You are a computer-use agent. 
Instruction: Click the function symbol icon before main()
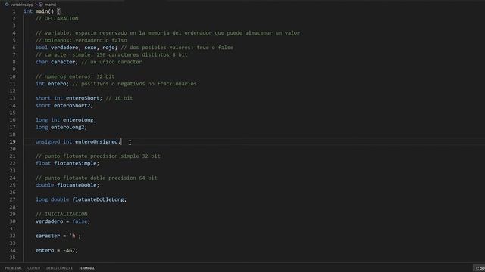click(x=41, y=5)
